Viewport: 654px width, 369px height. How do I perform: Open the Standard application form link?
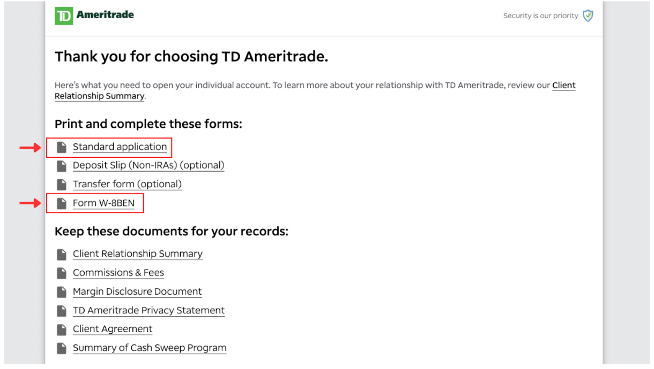pyautogui.click(x=120, y=147)
